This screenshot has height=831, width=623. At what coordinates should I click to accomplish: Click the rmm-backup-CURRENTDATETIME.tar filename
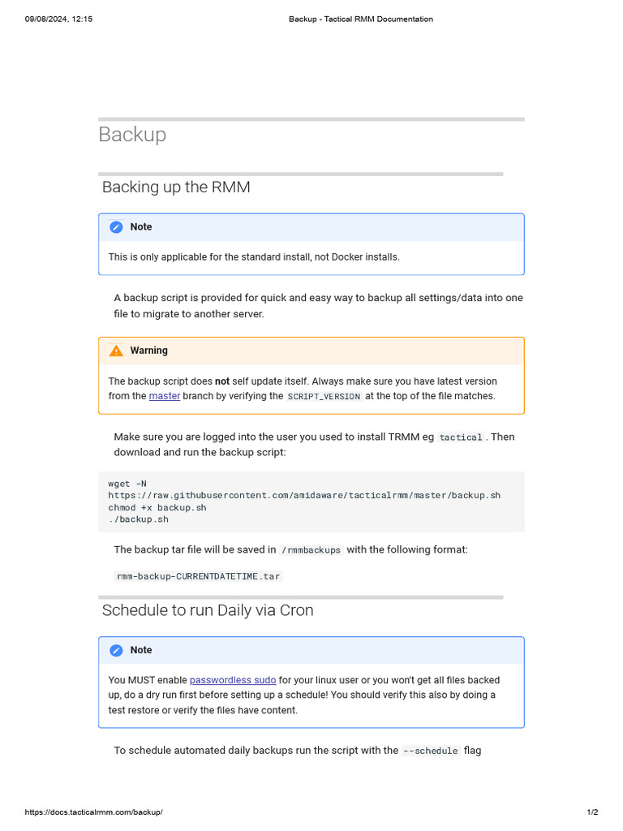pyautogui.click(x=199, y=577)
